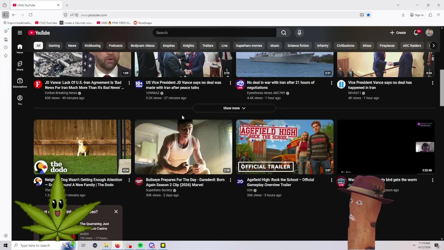Select the Fireplaces chip
The image size is (444, 250).
387,45
